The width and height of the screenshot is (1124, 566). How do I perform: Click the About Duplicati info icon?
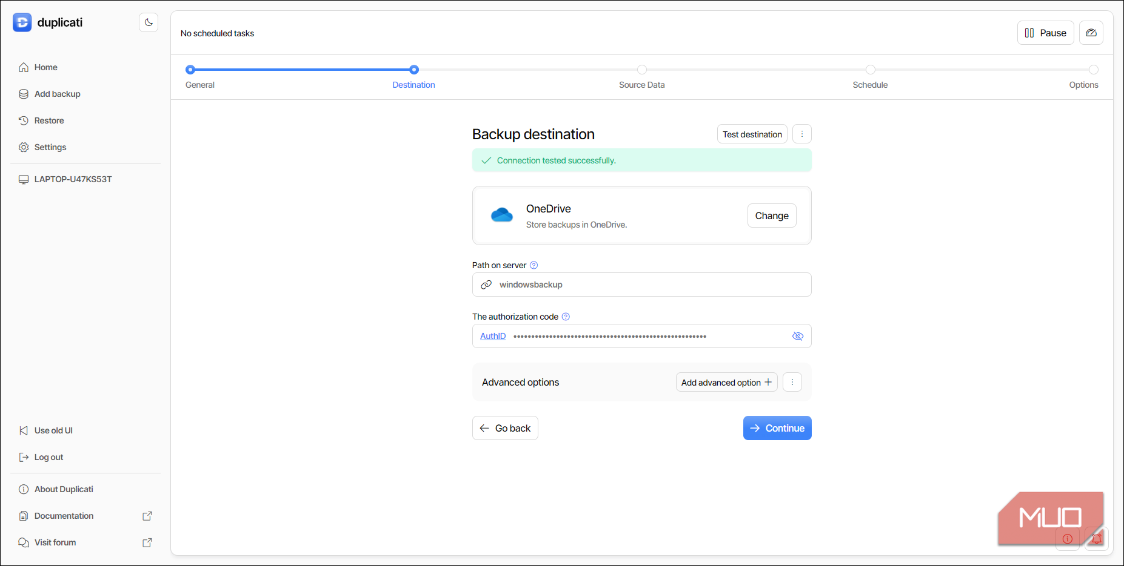tap(24, 489)
